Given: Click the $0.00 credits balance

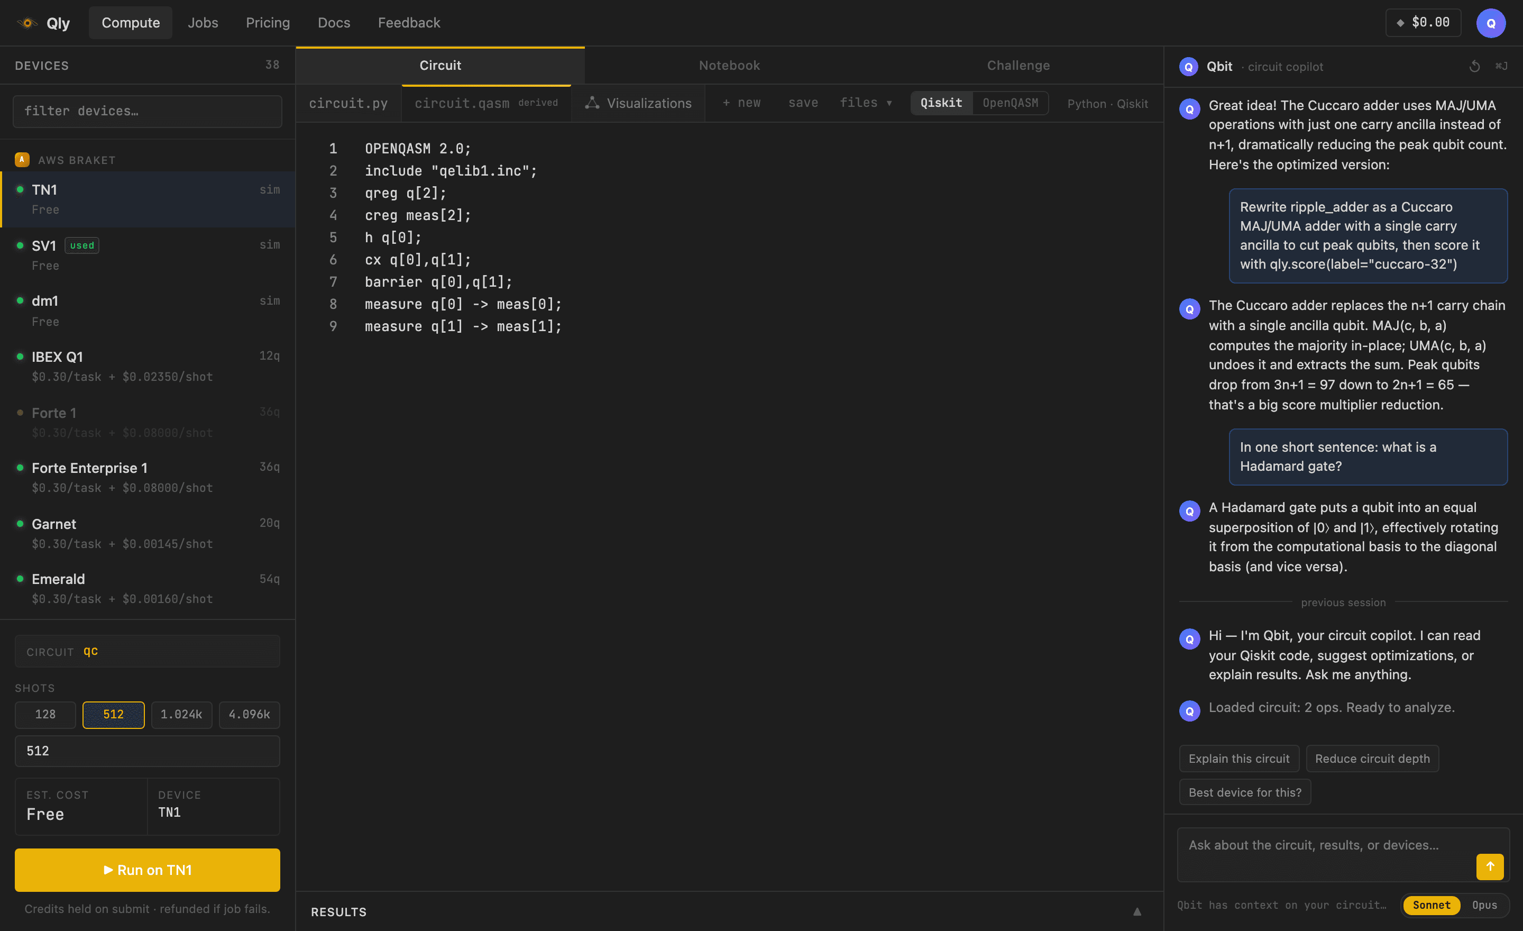Looking at the screenshot, I should [1423, 23].
